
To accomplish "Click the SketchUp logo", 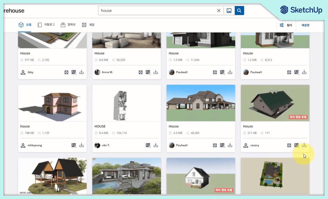I will 301,10.
